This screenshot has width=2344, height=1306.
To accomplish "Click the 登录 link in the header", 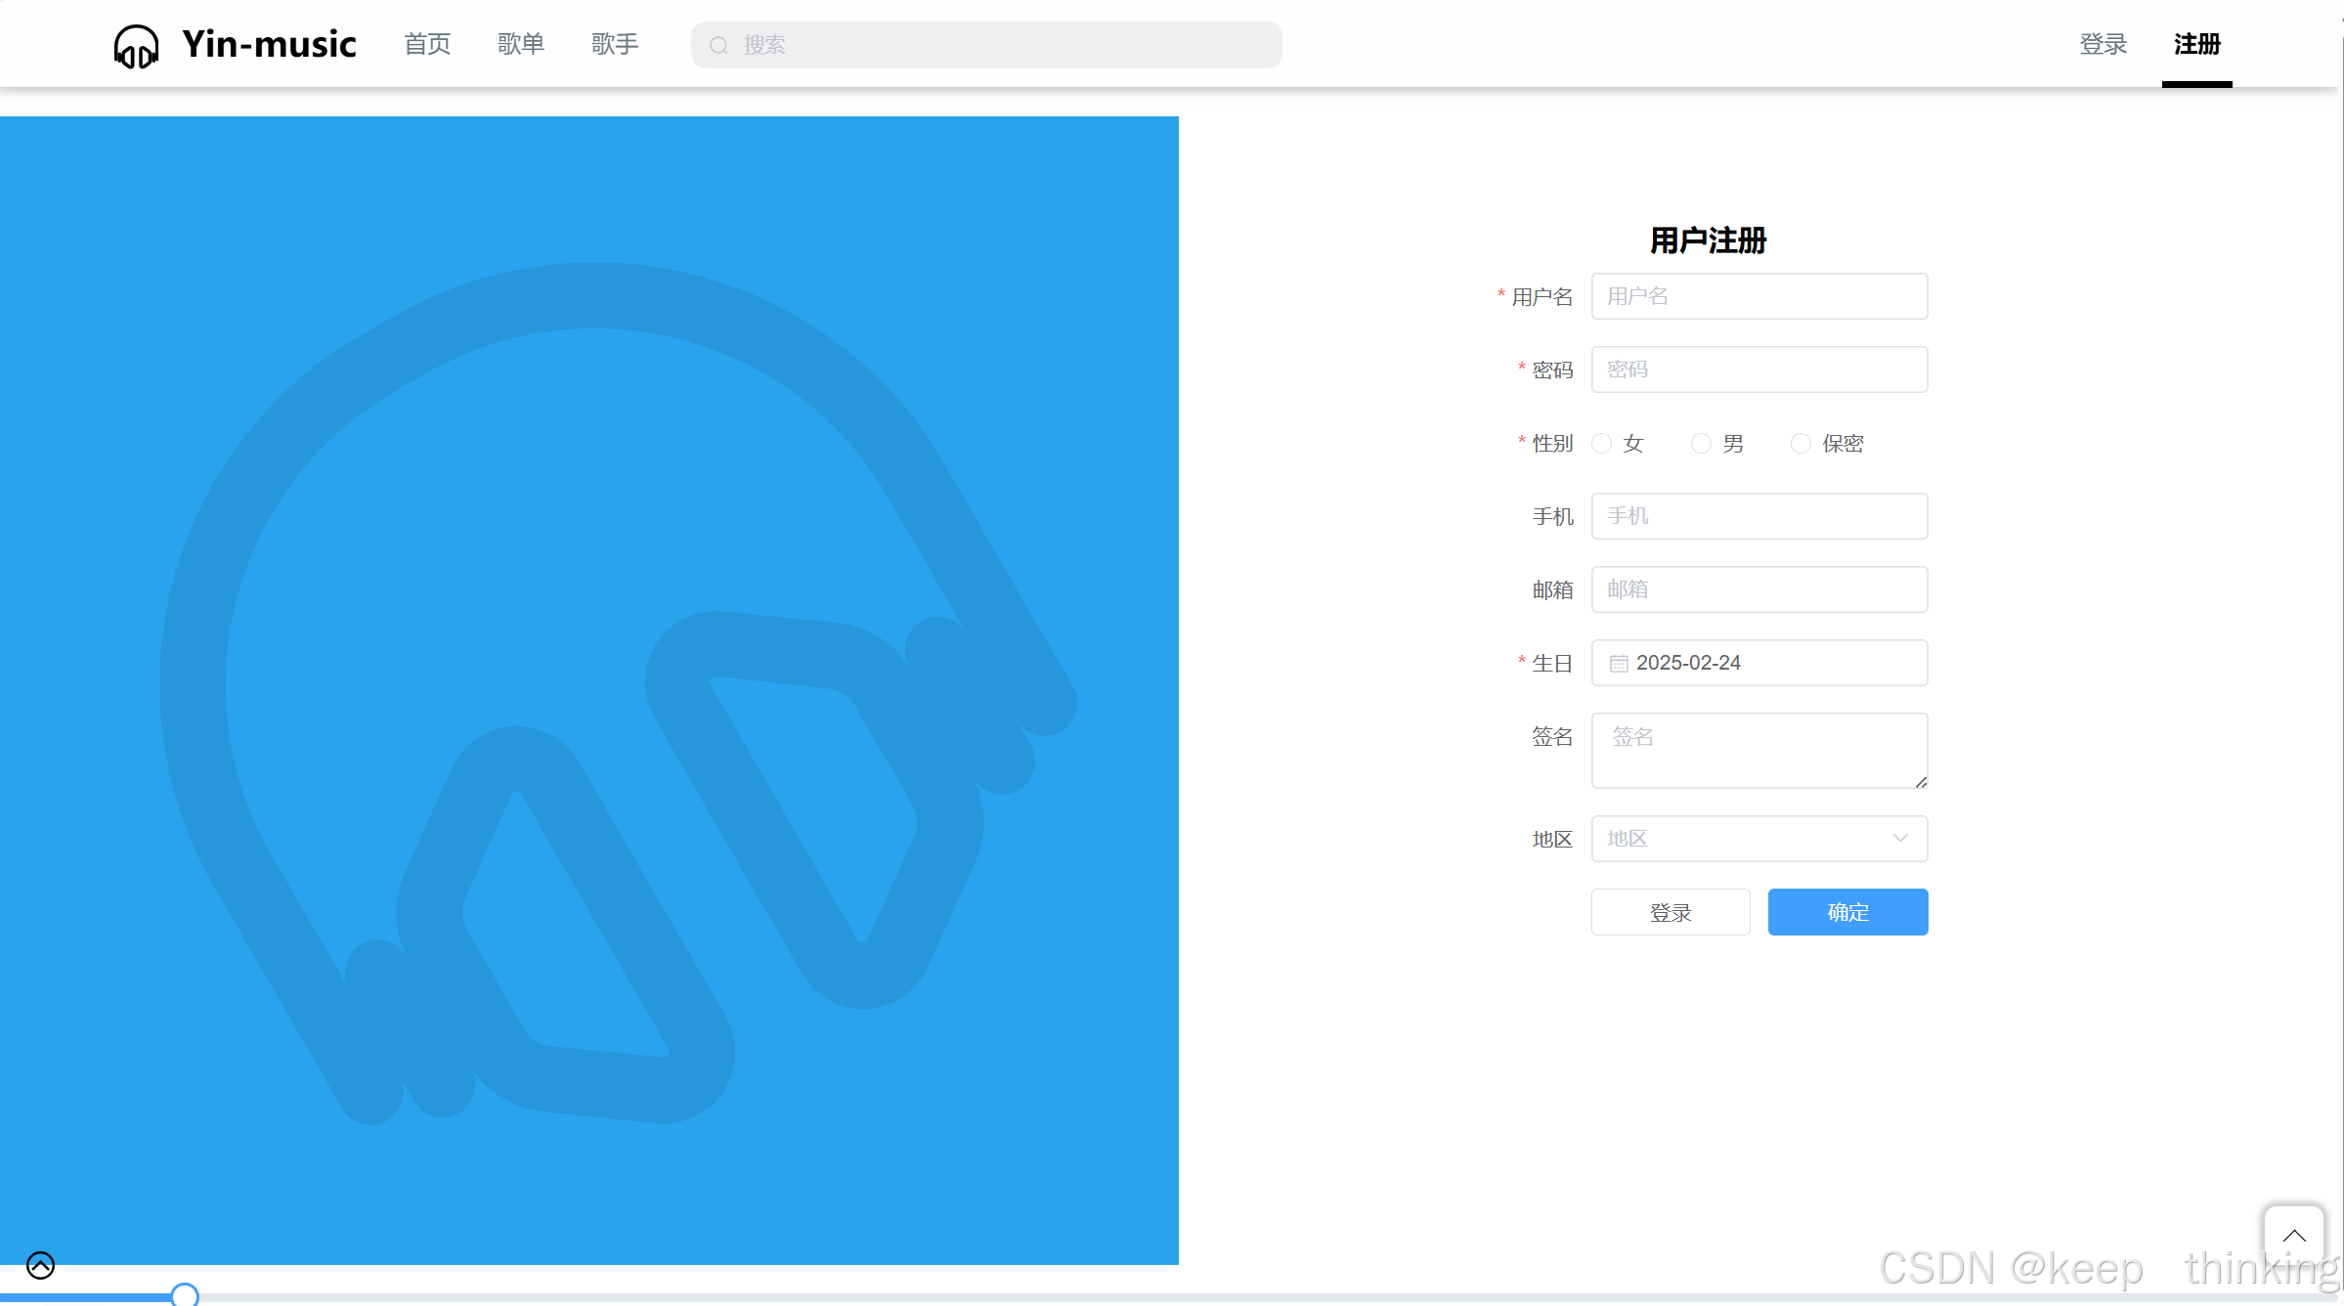I will 2103,44.
